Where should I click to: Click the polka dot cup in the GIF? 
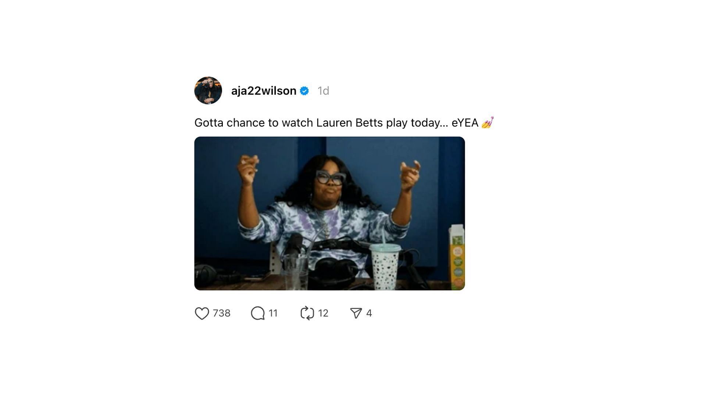(385, 267)
